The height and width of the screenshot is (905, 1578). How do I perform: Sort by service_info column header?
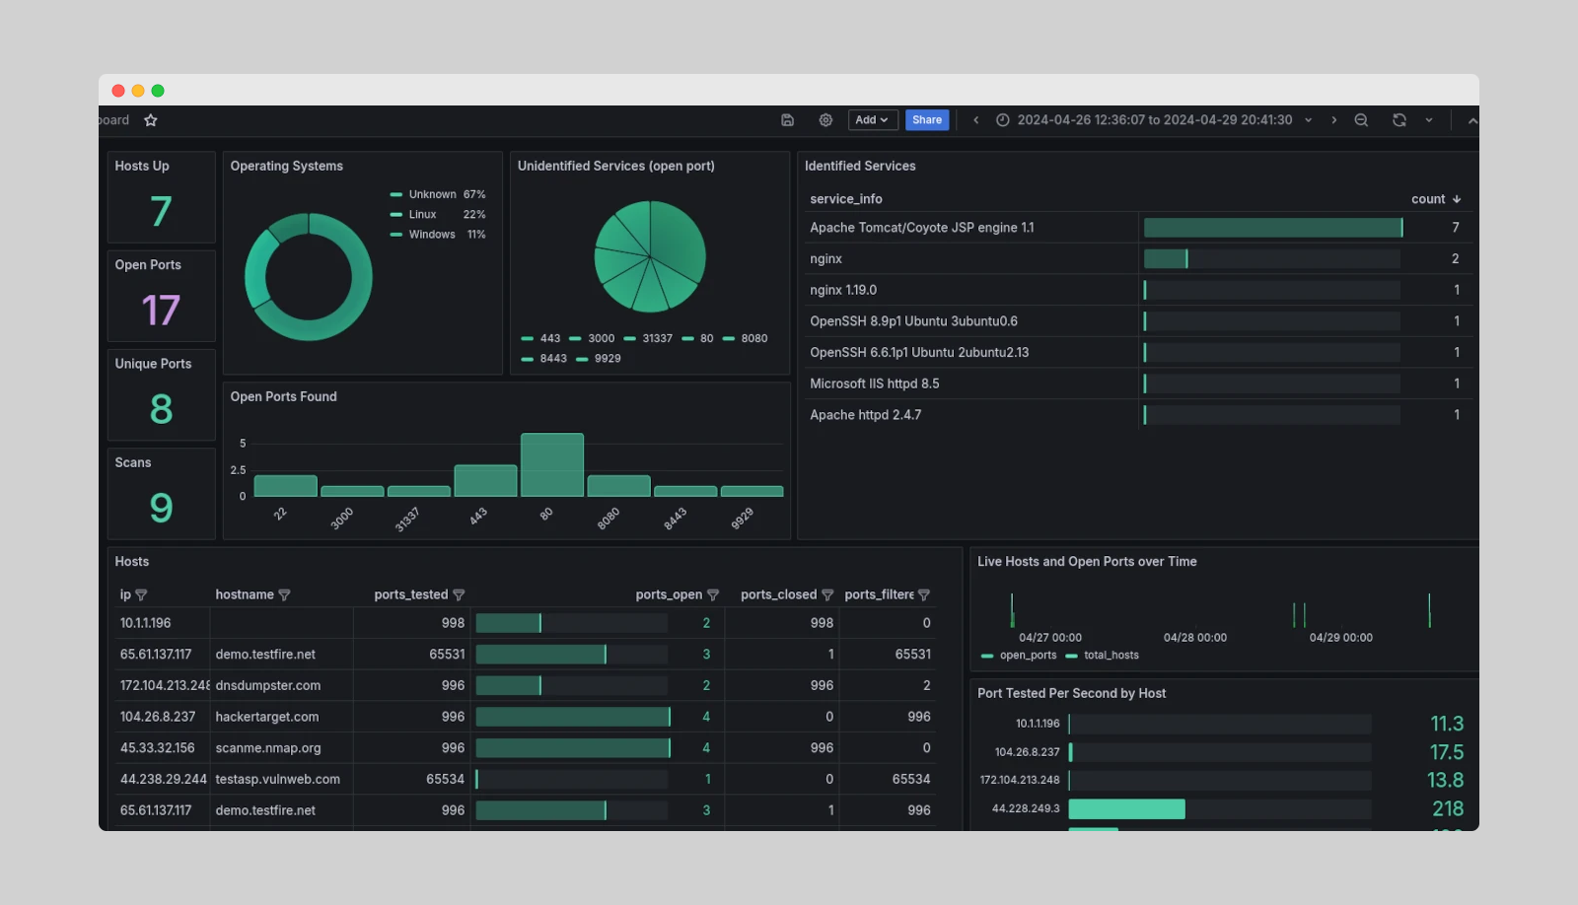tap(846, 199)
